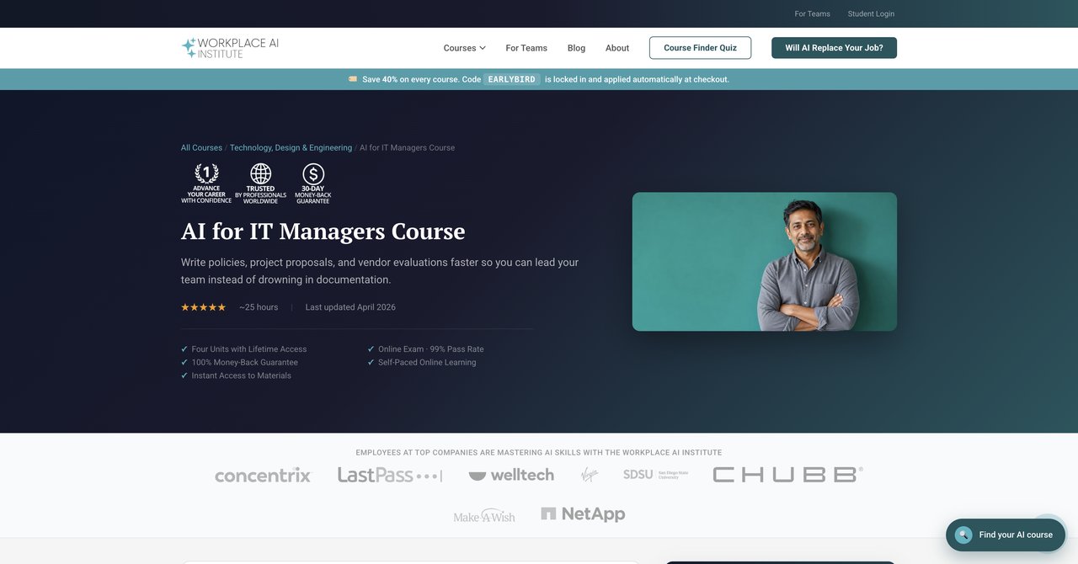The image size is (1078, 564).
Task: Click the Make-A-Wish logo
Action: (x=484, y=515)
